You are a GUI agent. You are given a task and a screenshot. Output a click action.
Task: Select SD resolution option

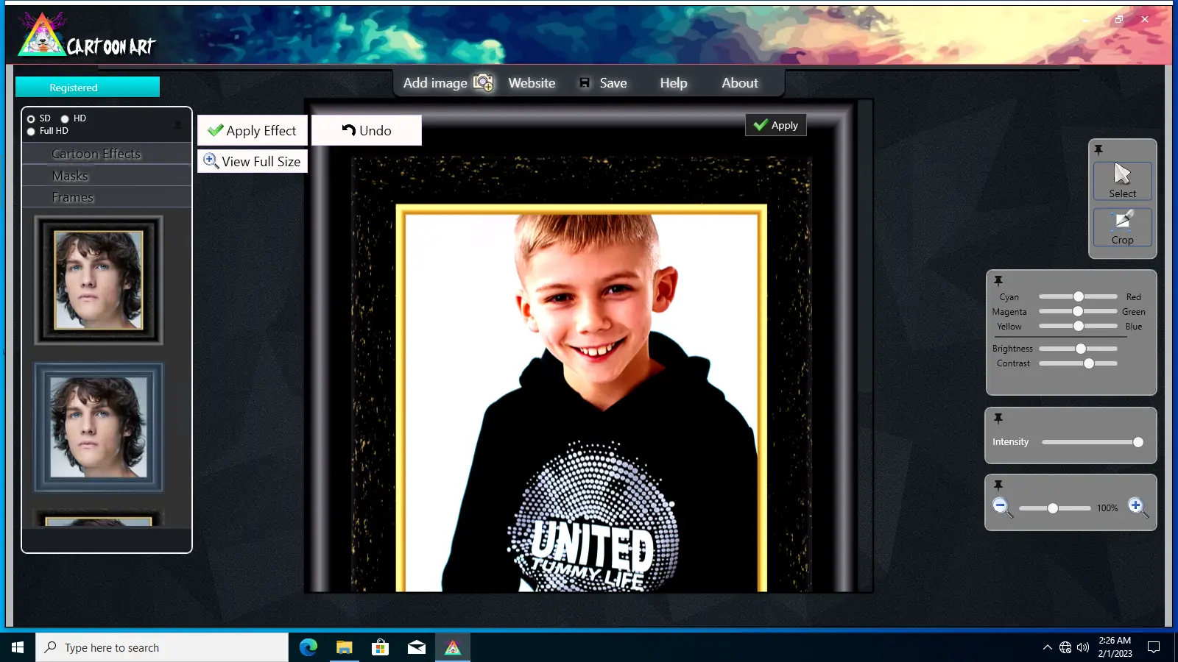point(31,119)
